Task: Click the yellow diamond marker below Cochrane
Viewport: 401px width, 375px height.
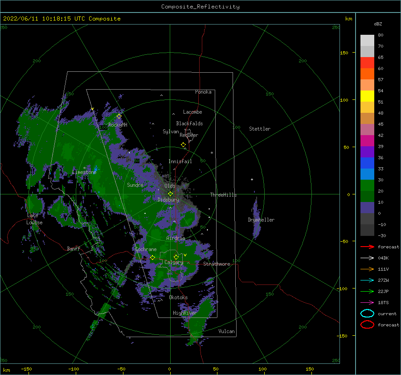Action: tap(153, 258)
